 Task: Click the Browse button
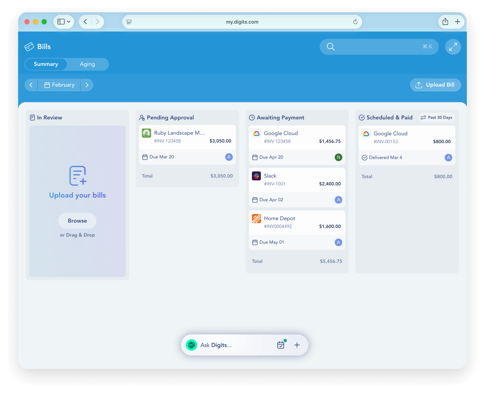pos(77,221)
